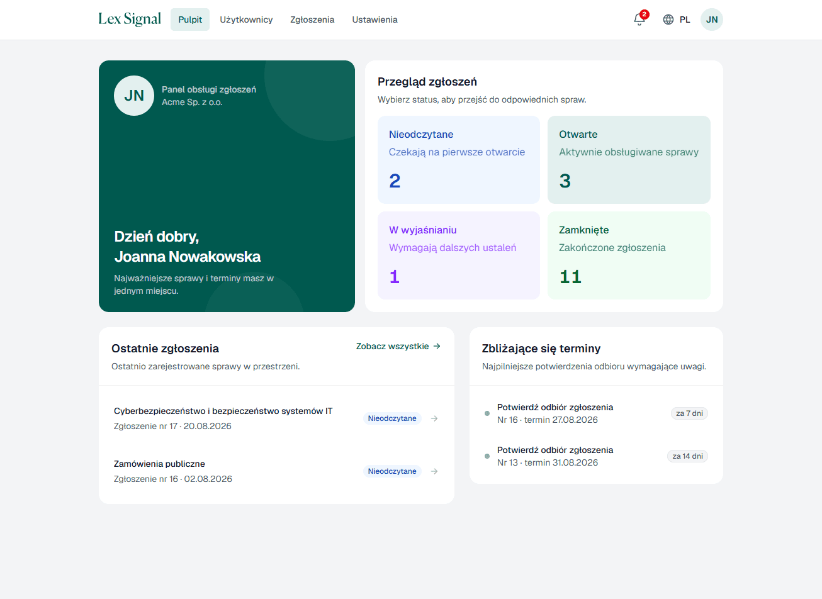Open the JN user avatar menu
The width and height of the screenshot is (822, 599).
[712, 20]
